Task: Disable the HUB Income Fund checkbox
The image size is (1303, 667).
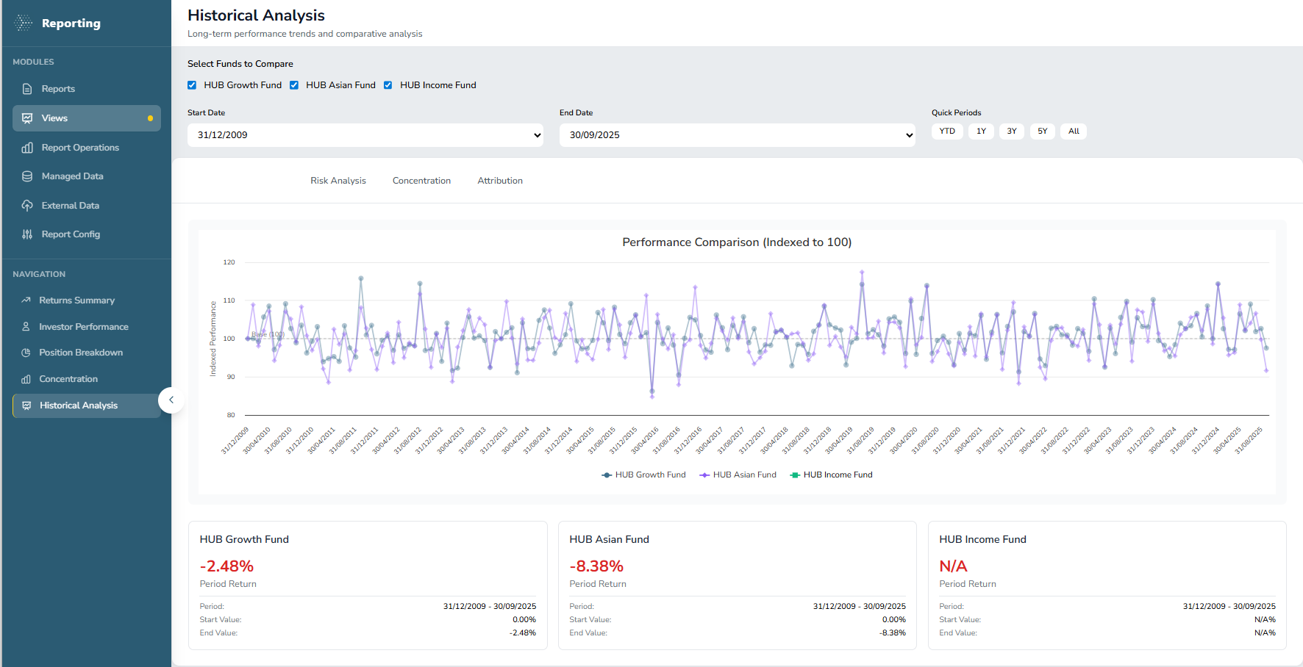Action: (388, 85)
